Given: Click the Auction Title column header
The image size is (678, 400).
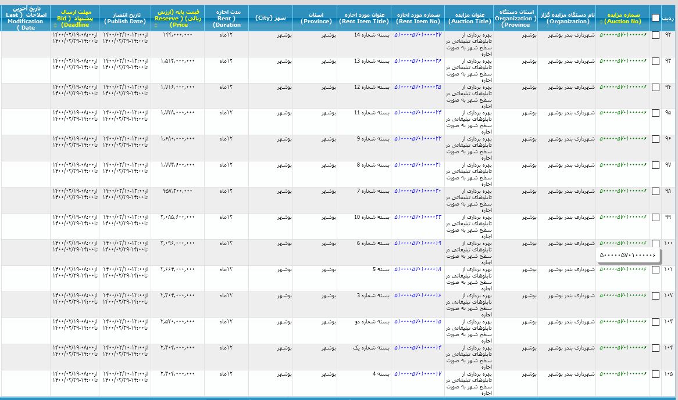Looking at the screenshot, I should (x=469, y=18).
